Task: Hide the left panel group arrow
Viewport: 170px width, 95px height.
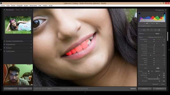Action: (x=1, y=50)
